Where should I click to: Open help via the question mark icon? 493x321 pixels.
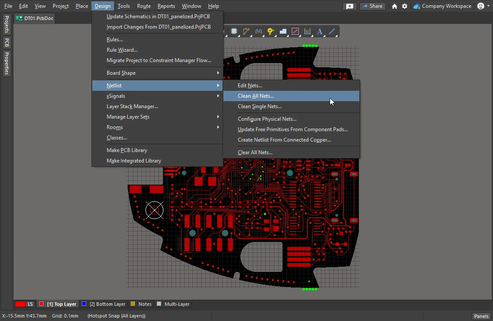pyautogui.click(x=482, y=6)
